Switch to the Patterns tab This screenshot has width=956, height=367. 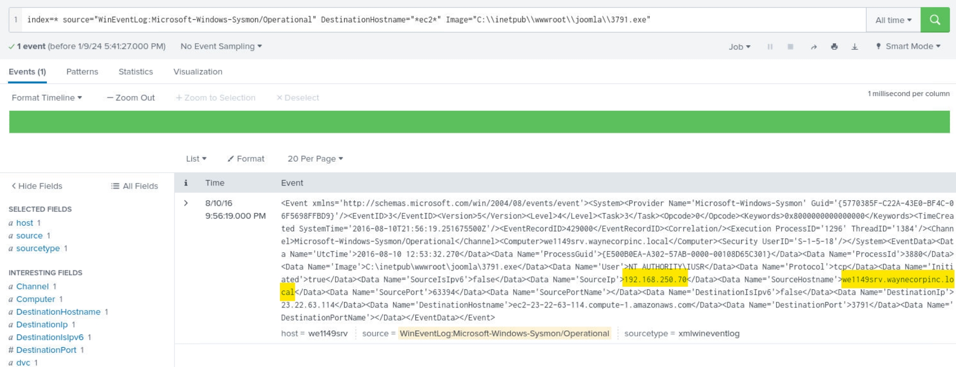(82, 72)
